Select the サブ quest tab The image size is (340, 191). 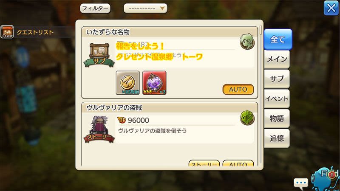click(x=277, y=79)
